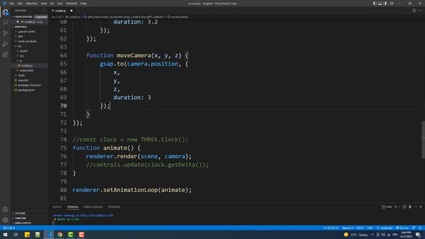Open the Help menu
This screenshot has height=239, width=425.
coord(83,3)
